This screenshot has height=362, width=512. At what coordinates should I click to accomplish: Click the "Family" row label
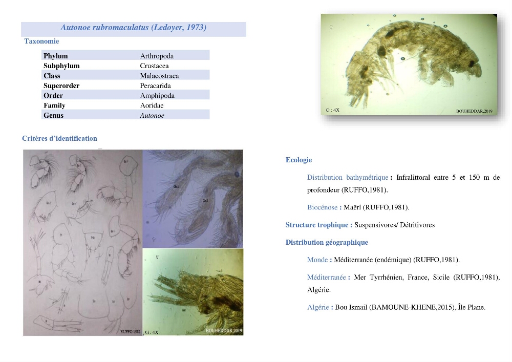(x=54, y=105)
